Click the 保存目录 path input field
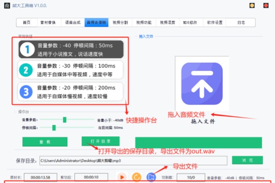The height and width of the screenshot is (183, 275). click(132, 161)
